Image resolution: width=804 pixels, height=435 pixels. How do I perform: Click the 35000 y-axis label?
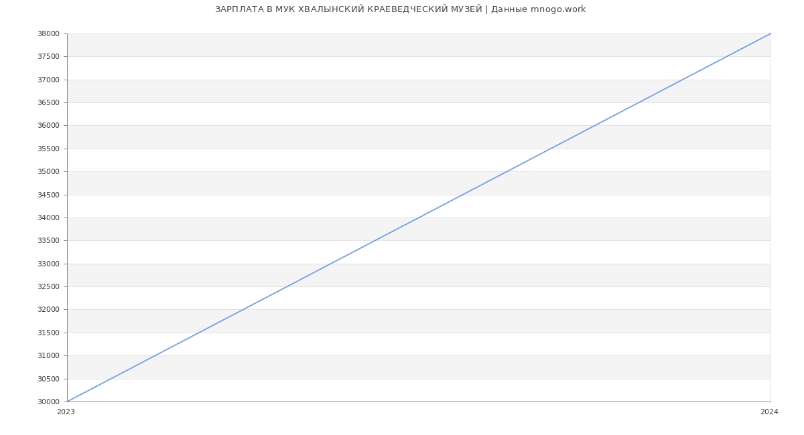[48, 172]
